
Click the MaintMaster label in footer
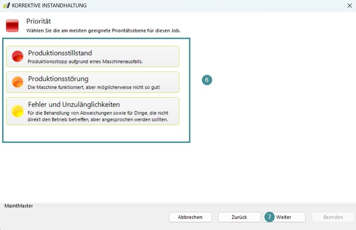19,206
